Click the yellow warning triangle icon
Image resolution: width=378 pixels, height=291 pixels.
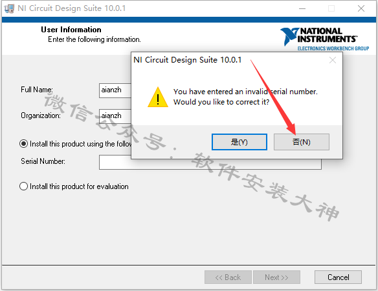(158, 97)
